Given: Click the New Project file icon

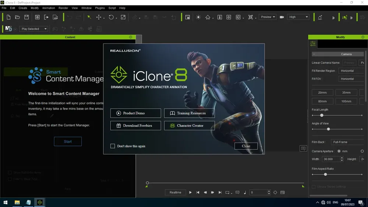Looking at the screenshot, I should click(8, 17).
